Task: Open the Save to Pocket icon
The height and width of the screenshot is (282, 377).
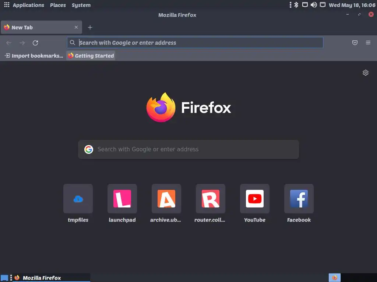Action: pos(355,43)
